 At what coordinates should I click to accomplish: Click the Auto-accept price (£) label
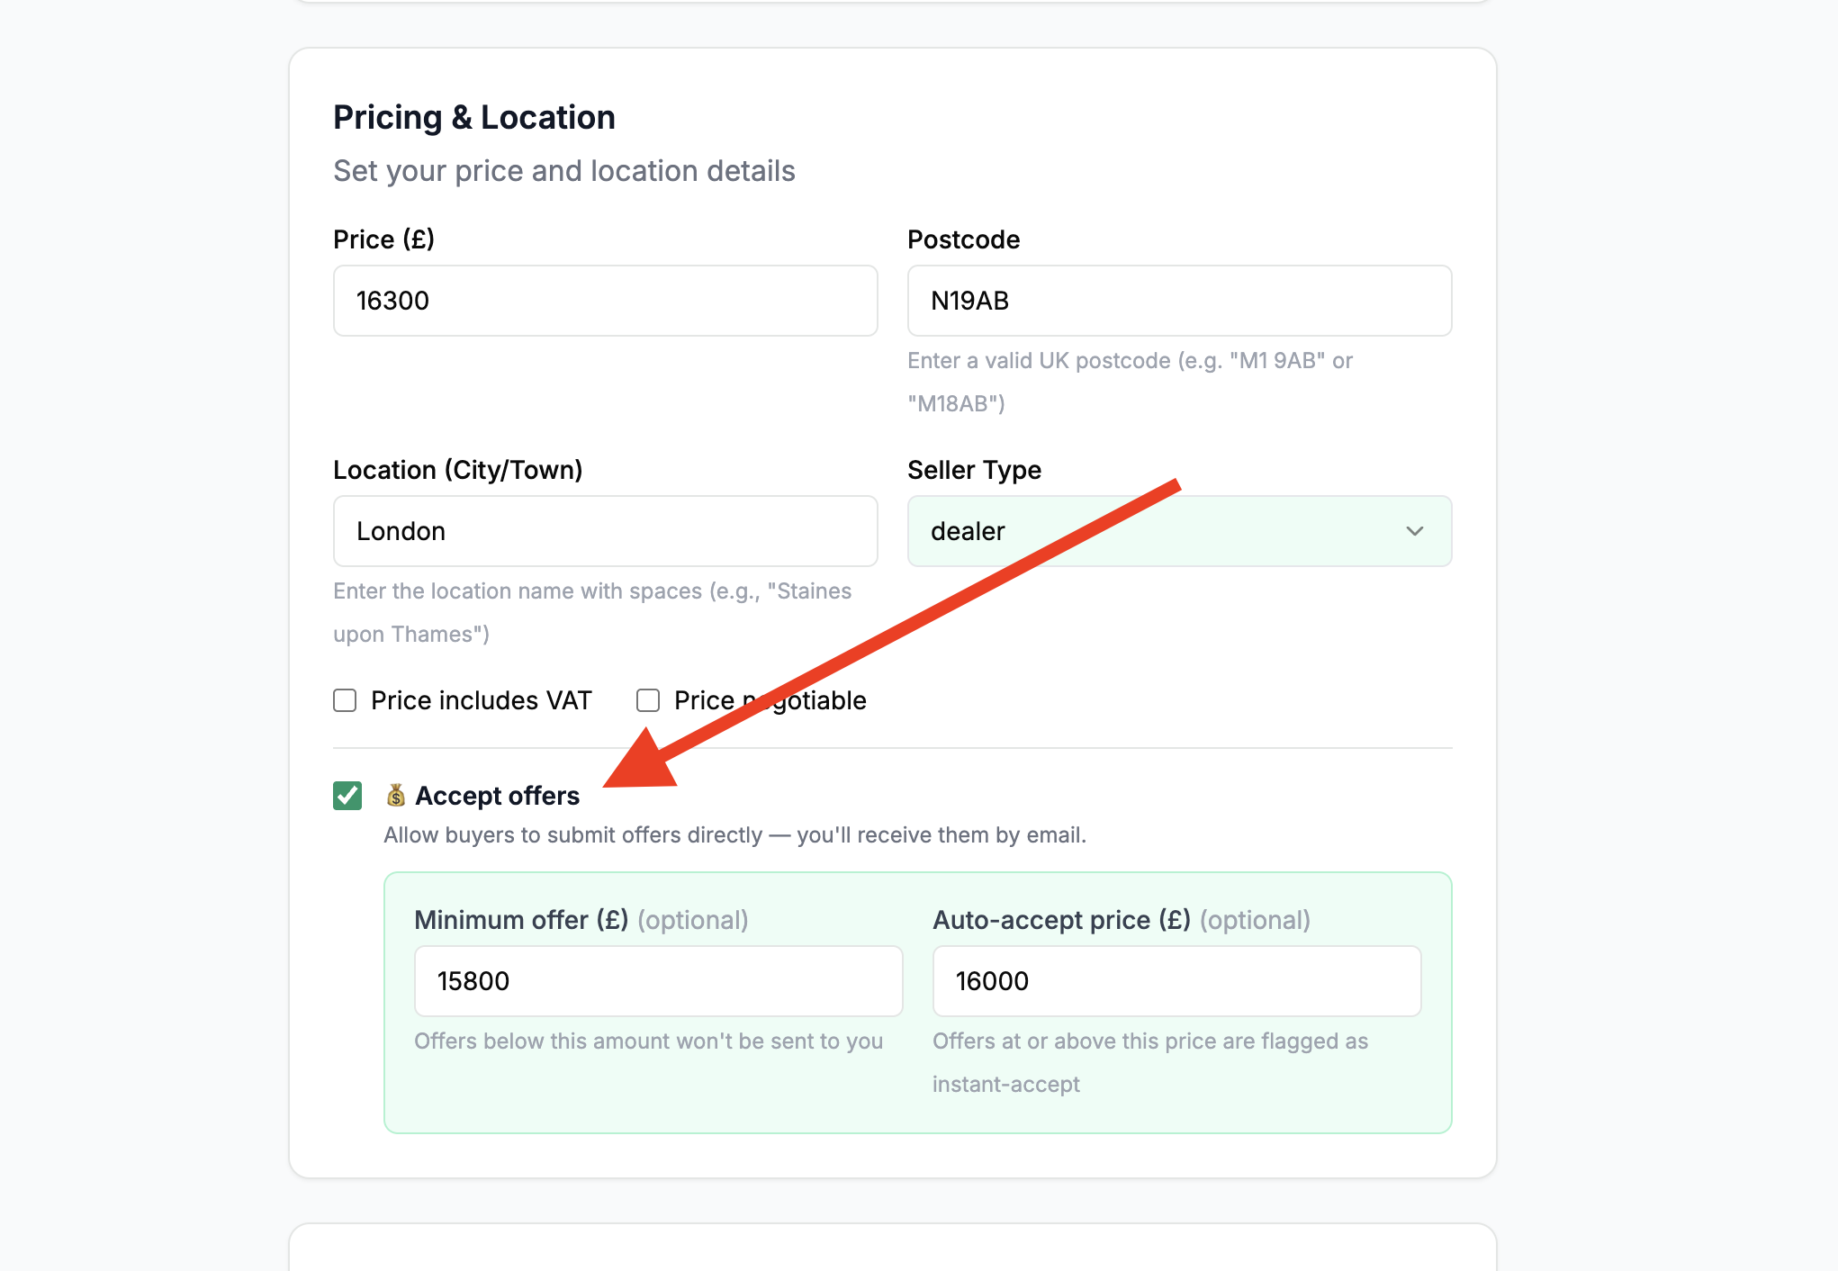1061,920
